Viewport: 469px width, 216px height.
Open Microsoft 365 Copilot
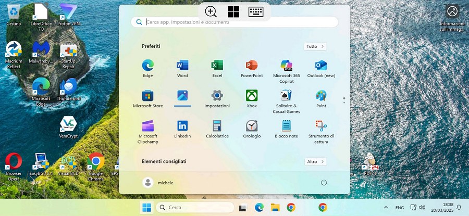pyautogui.click(x=287, y=71)
